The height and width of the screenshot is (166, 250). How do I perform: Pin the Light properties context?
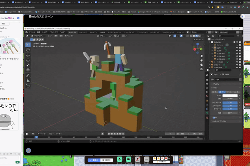pos(240,74)
